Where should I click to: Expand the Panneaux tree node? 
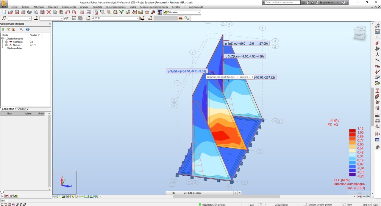[x=6, y=42]
